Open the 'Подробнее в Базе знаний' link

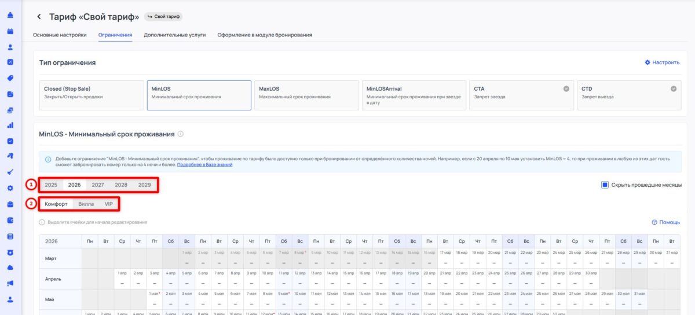coord(204,165)
